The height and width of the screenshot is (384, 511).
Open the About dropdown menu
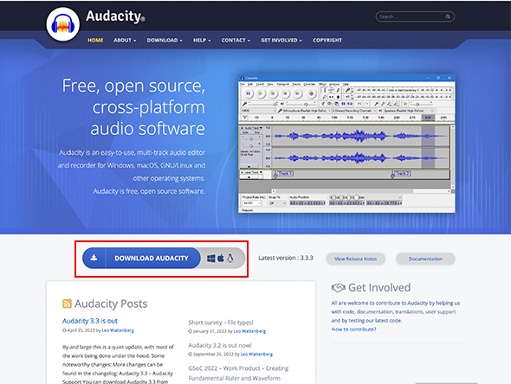(x=125, y=41)
